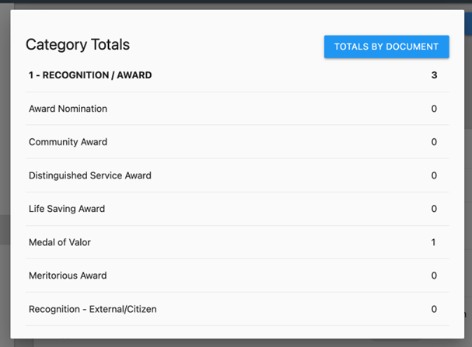Image resolution: width=472 pixels, height=347 pixels.
Task: Select the Recognition - External/Citizen row
Action: [x=93, y=309]
